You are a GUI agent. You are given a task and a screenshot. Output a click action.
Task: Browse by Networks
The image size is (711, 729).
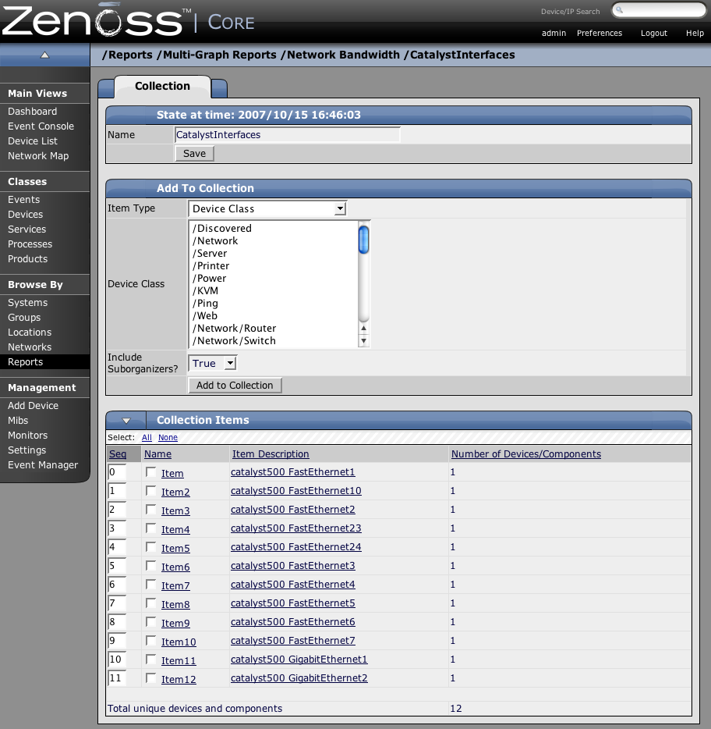30,348
